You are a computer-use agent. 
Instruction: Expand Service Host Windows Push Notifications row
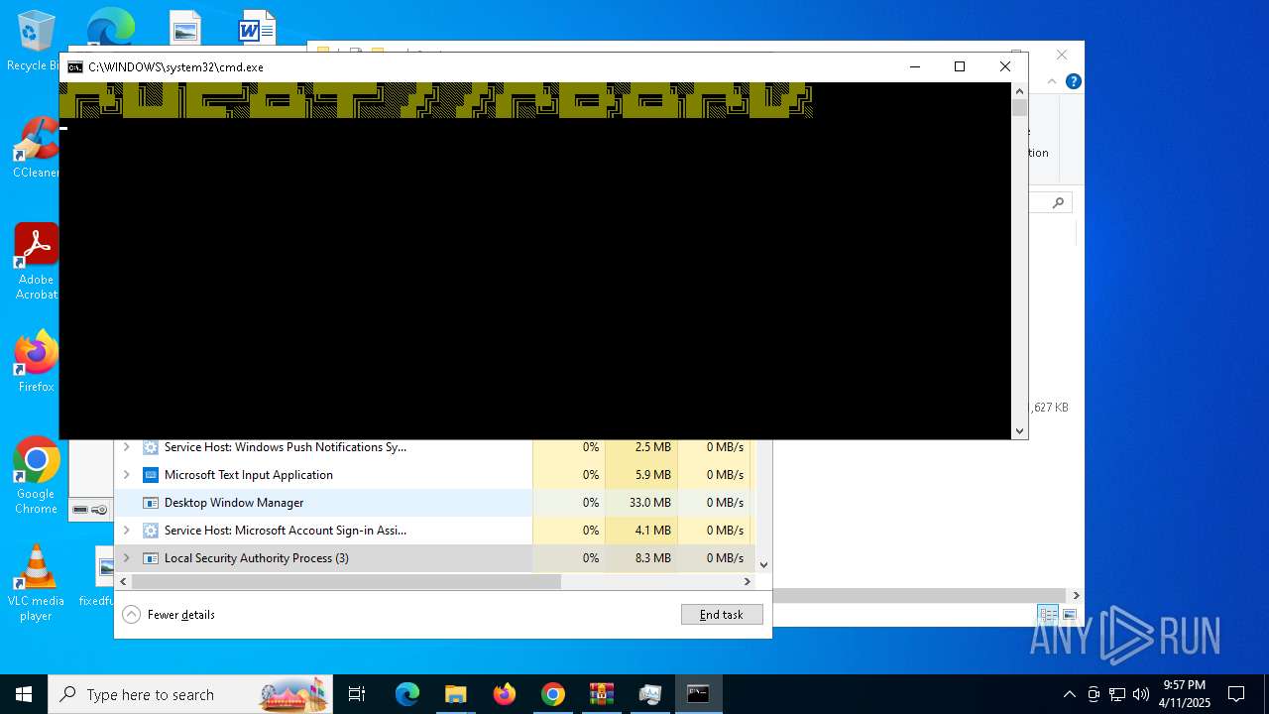pos(126,447)
